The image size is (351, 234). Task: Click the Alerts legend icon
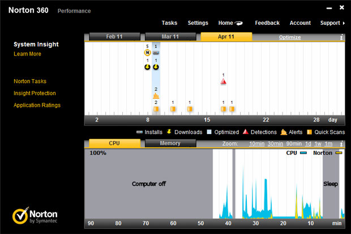pyautogui.click(x=284, y=132)
